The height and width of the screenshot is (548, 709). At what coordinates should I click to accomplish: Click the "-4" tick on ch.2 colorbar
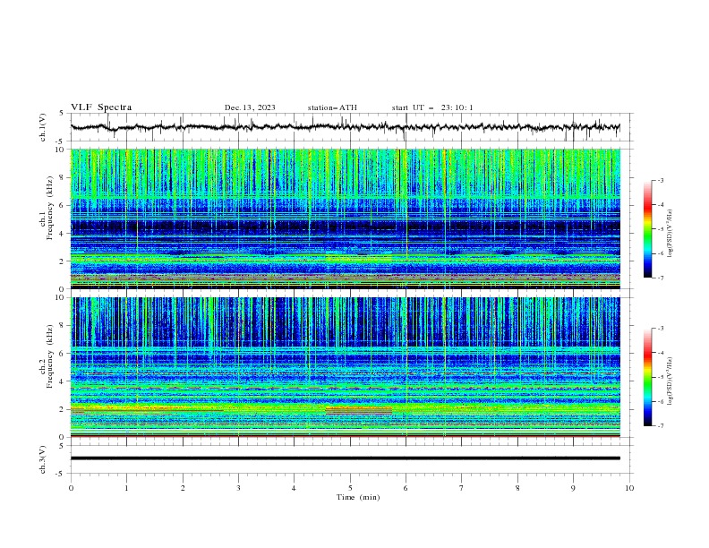660,353
